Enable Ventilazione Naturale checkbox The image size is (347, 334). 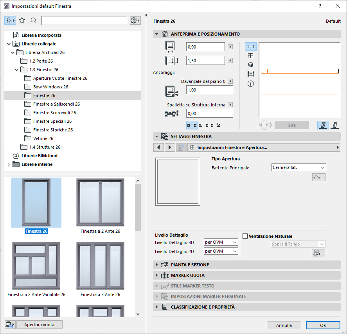(245, 236)
